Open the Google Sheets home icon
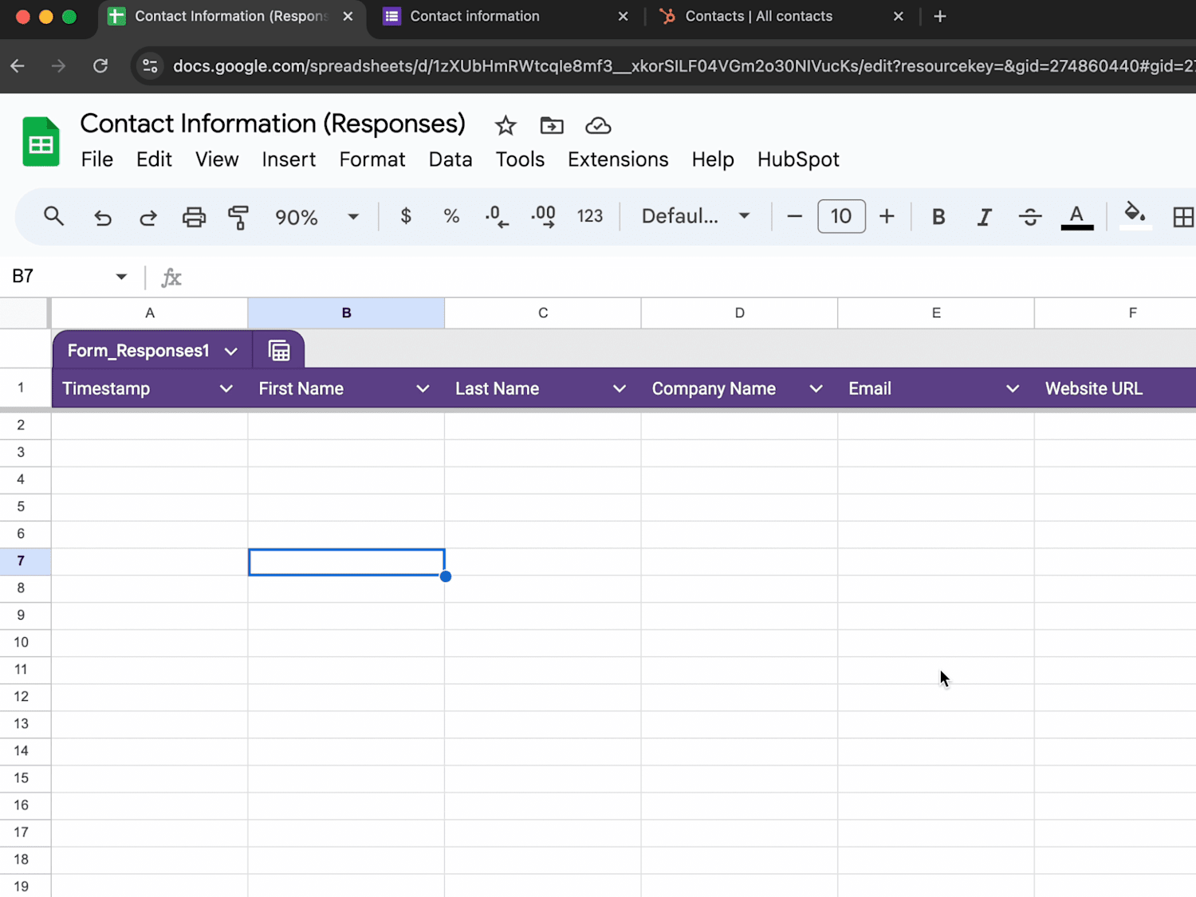The height and width of the screenshot is (897, 1196). click(x=41, y=142)
